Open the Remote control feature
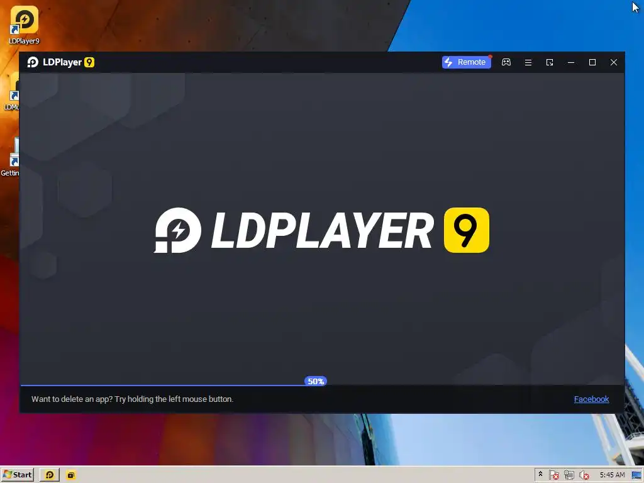 tap(466, 62)
